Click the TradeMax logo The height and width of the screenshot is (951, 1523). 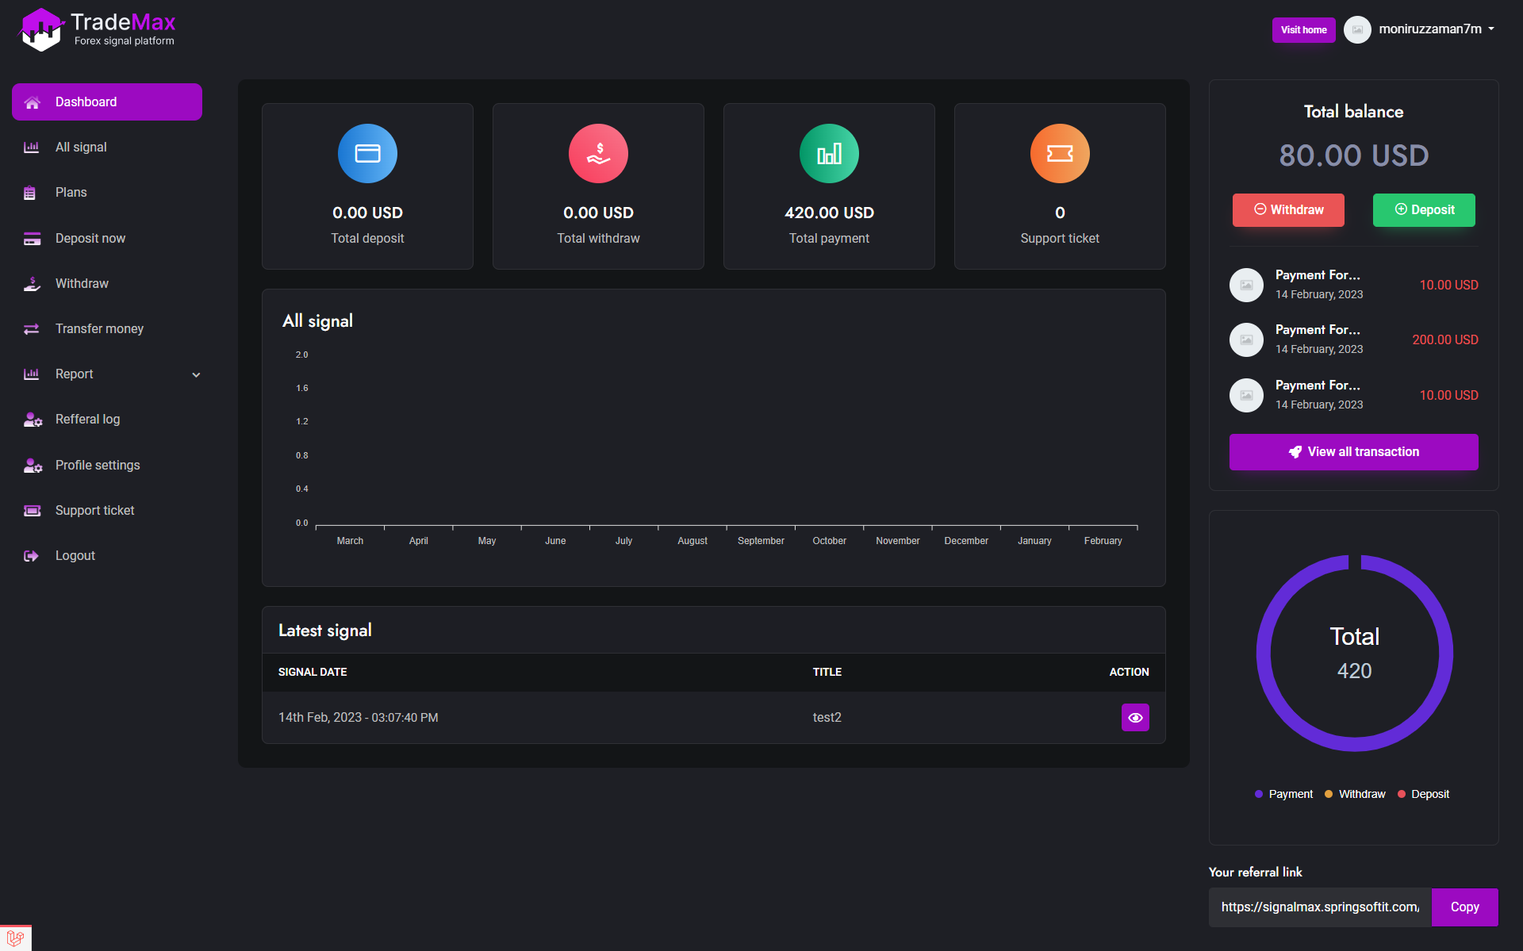coord(95,29)
